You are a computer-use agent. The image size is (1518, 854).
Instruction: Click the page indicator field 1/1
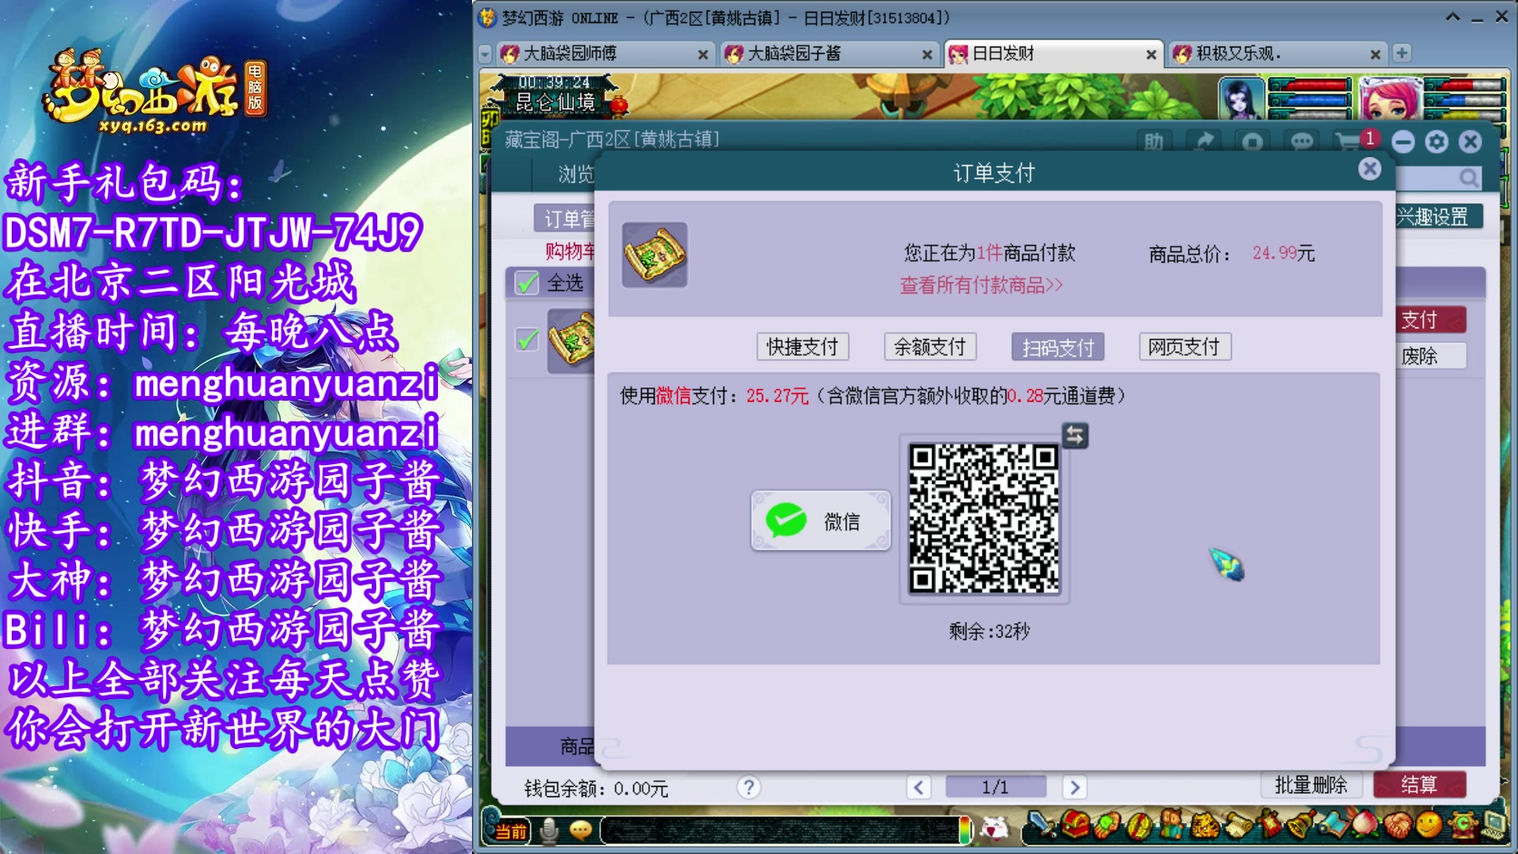click(995, 787)
